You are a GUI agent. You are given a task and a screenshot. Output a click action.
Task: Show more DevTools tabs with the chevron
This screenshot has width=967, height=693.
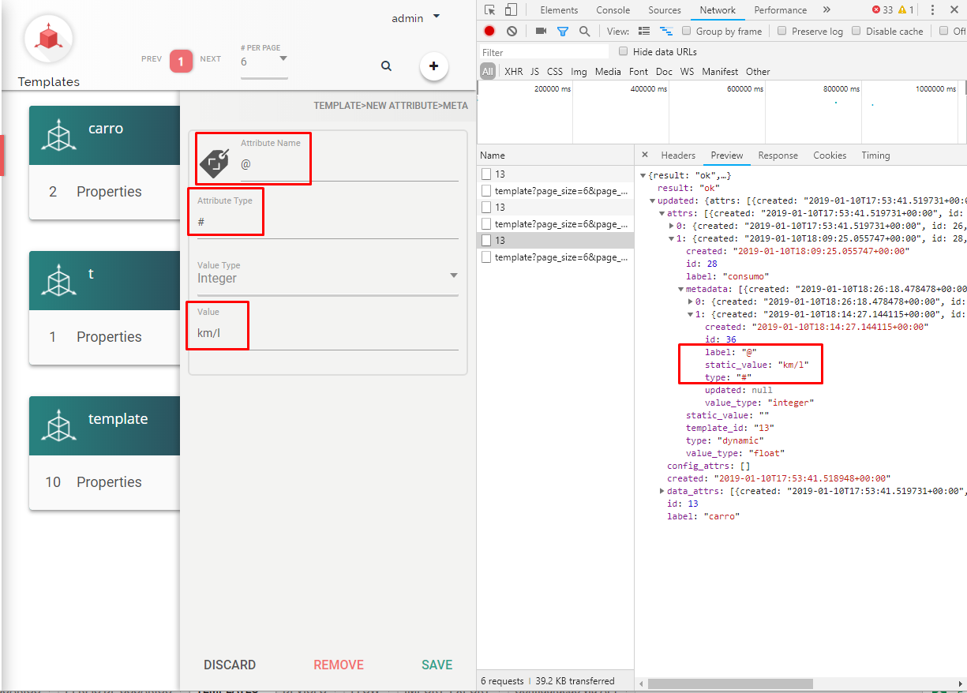(826, 10)
